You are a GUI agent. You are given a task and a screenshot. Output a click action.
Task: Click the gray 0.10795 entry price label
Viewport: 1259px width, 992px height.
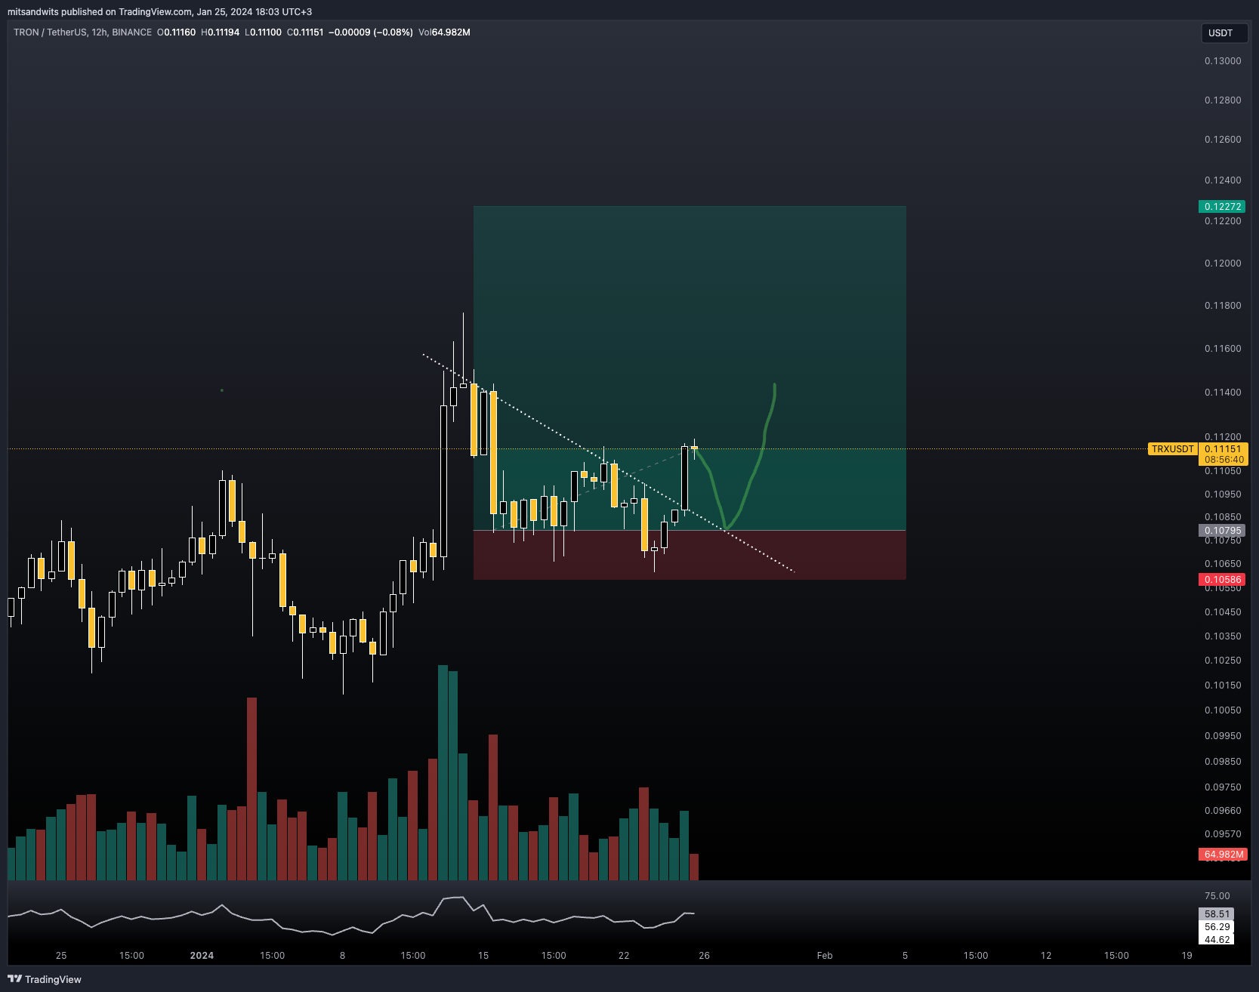pos(1222,531)
